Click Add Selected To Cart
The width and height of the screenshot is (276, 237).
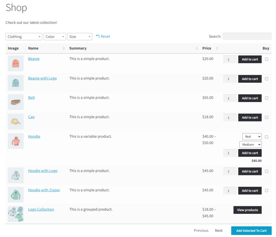251,230
